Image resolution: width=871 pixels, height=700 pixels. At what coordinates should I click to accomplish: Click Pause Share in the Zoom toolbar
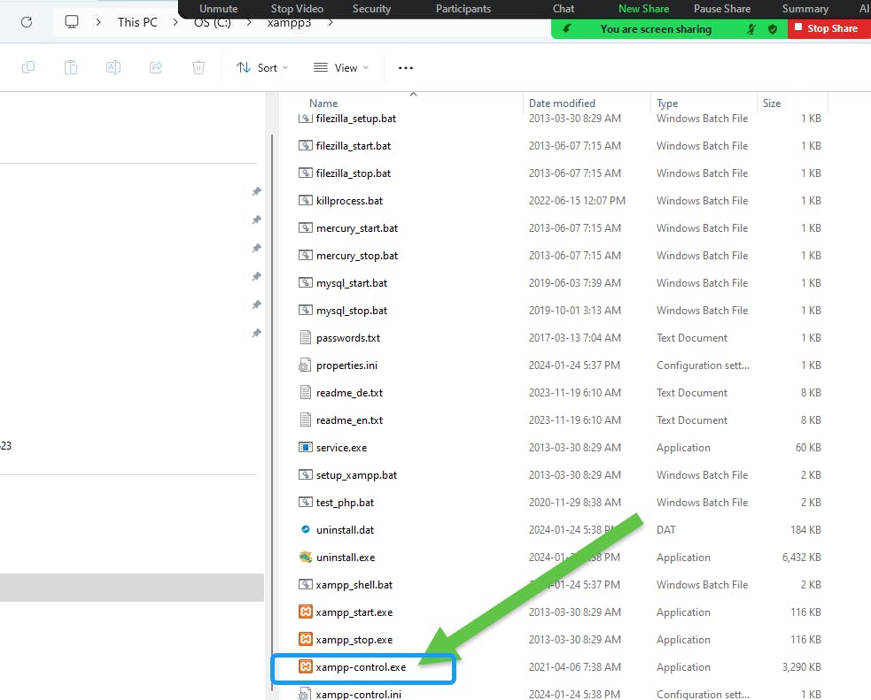[x=721, y=9]
